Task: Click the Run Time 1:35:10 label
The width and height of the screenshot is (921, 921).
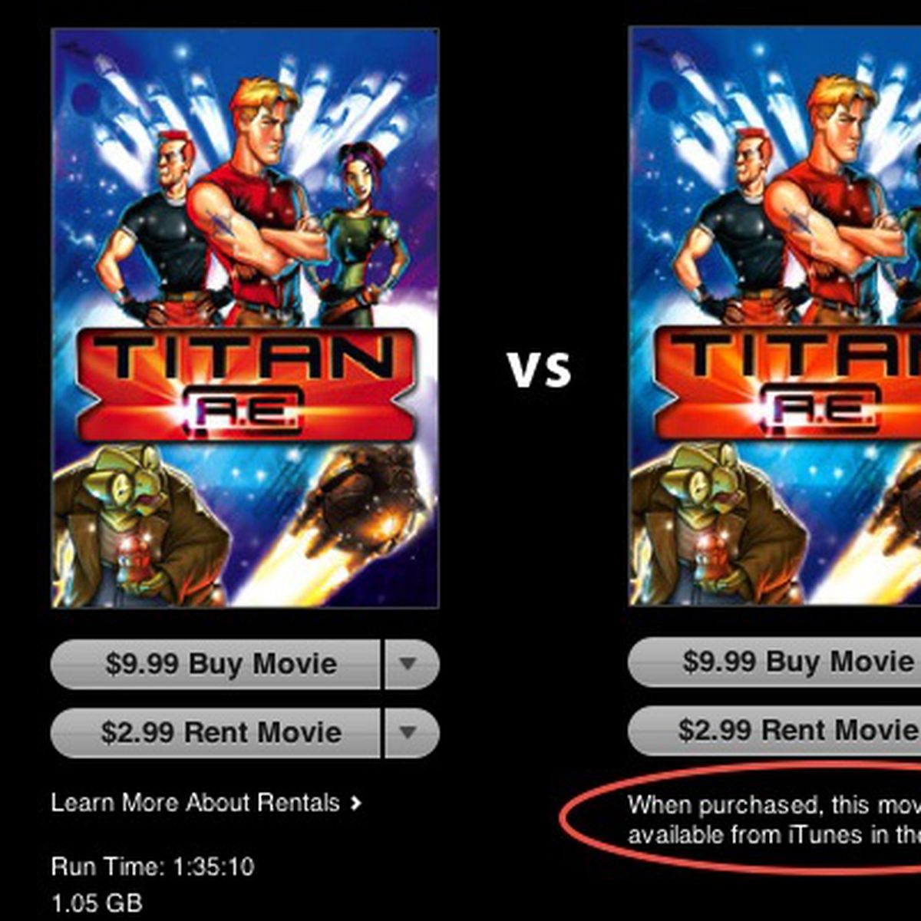Action: pyautogui.click(x=153, y=867)
